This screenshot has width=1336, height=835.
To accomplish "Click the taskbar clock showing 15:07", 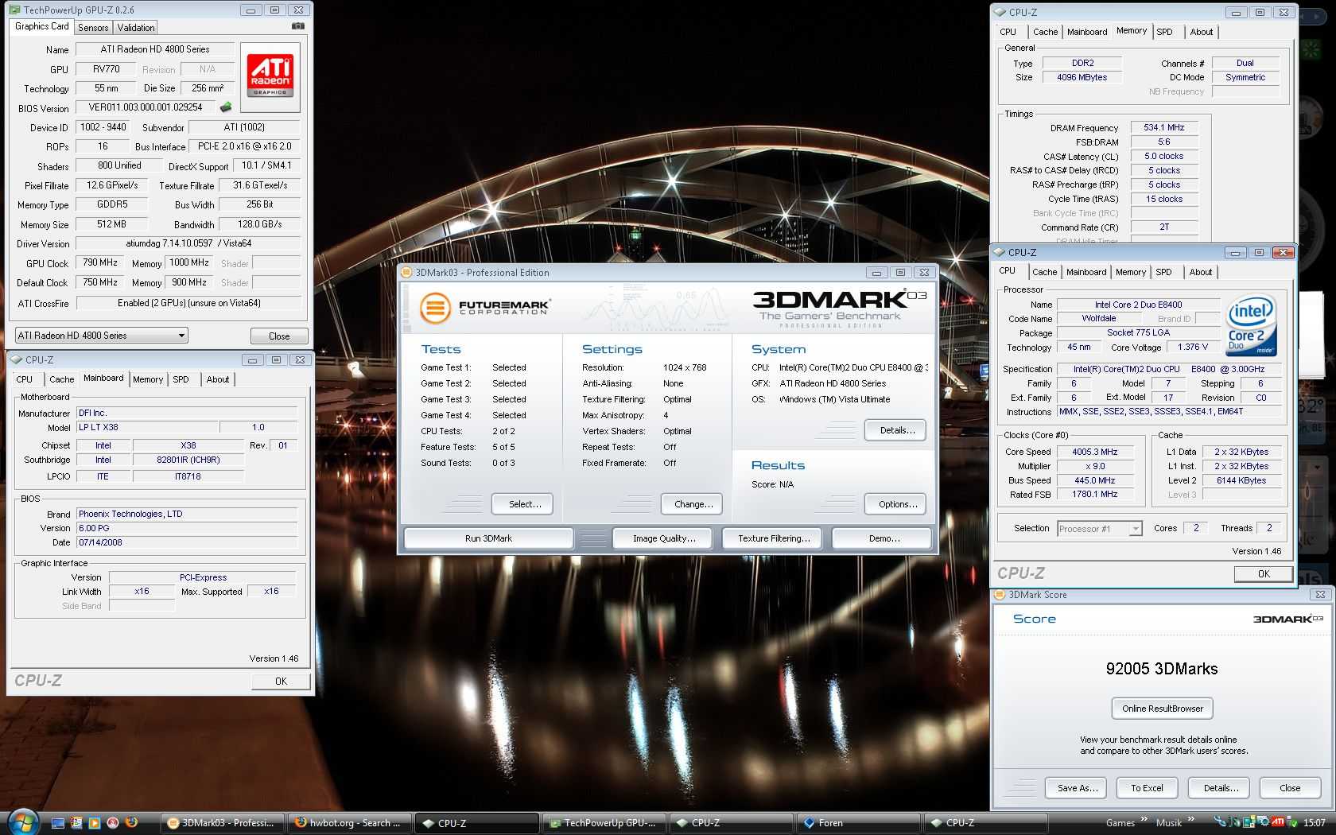I will pyautogui.click(x=1315, y=823).
